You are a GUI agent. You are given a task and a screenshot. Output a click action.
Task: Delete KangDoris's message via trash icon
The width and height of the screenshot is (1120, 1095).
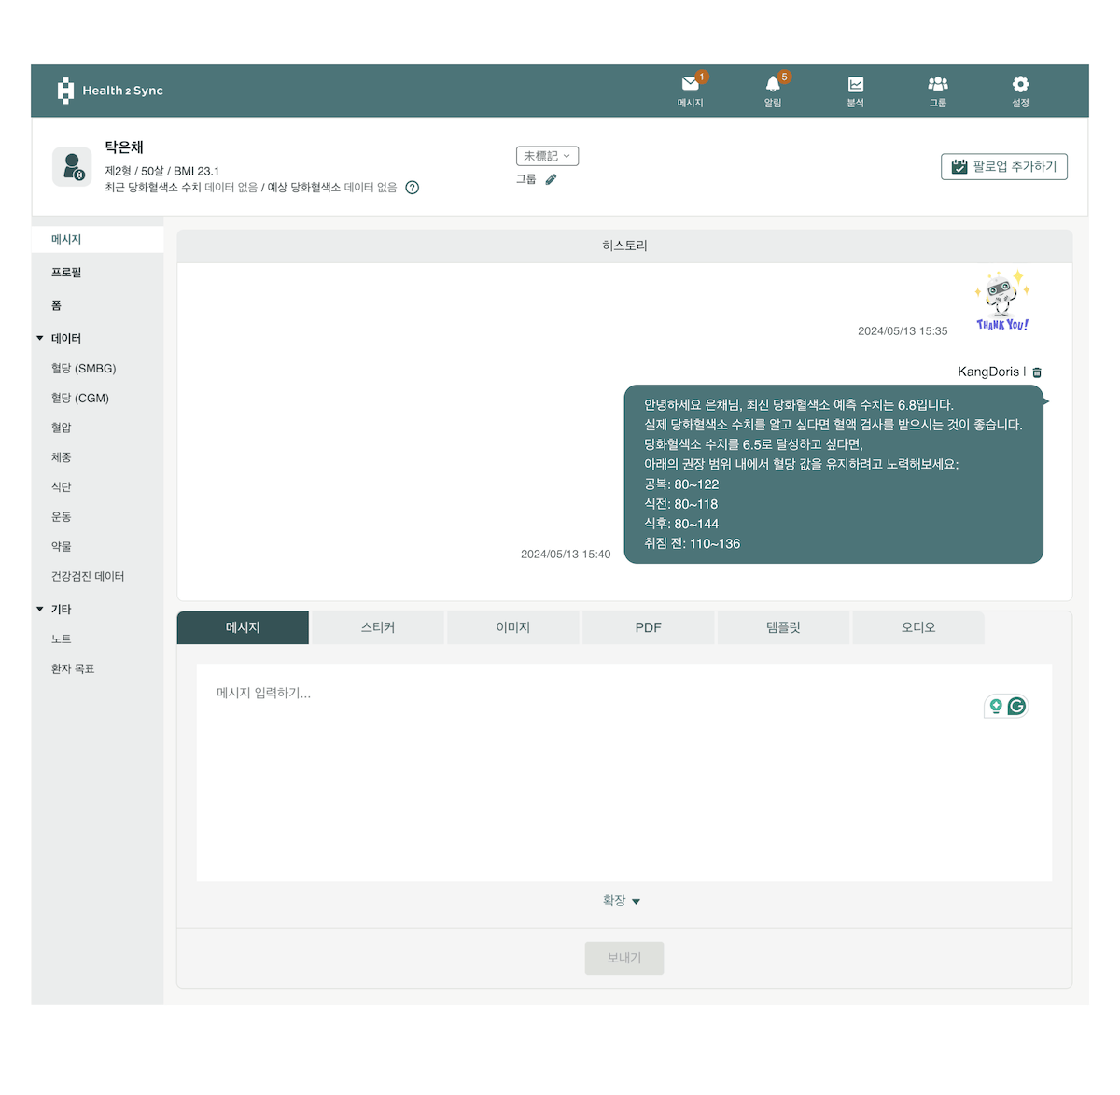point(1036,372)
